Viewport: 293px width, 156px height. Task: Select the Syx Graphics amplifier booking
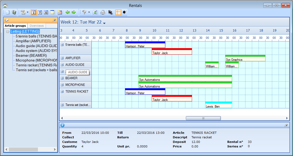click(245, 59)
